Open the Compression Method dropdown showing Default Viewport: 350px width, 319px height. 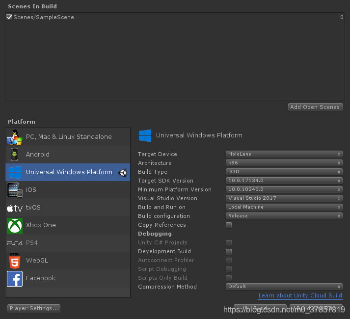[x=284, y=287]
